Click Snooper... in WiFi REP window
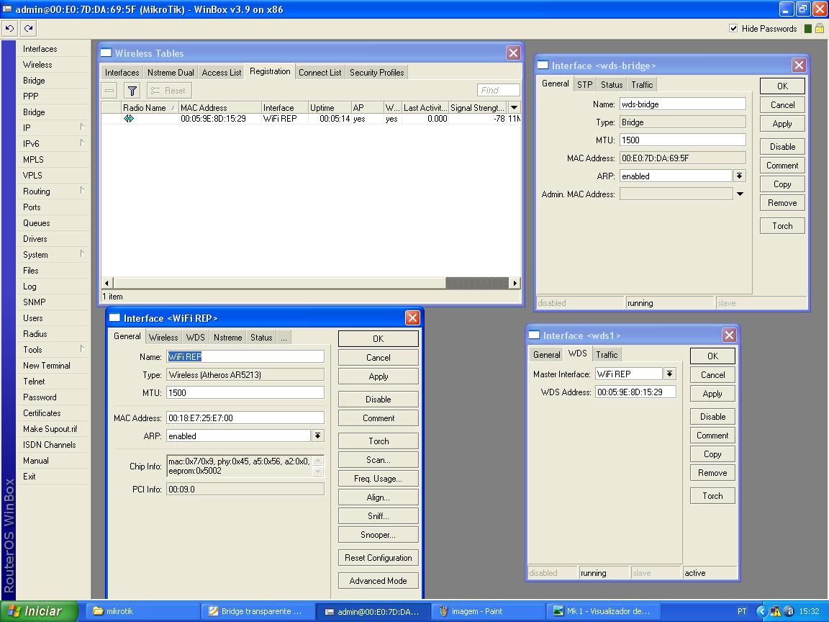This screenshot has width=829, height=622. (379, 535)
